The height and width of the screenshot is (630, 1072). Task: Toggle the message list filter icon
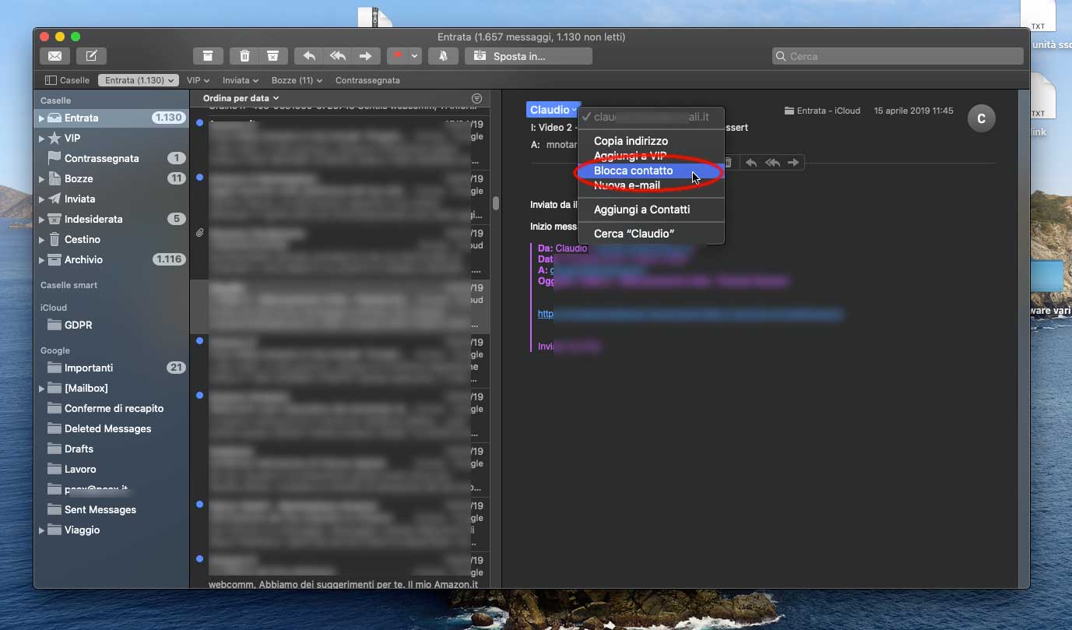477,98
